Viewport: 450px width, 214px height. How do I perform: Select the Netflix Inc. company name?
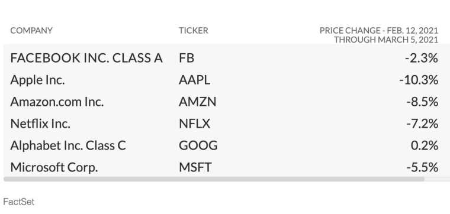pyautogui.click(x=40, y=124)
